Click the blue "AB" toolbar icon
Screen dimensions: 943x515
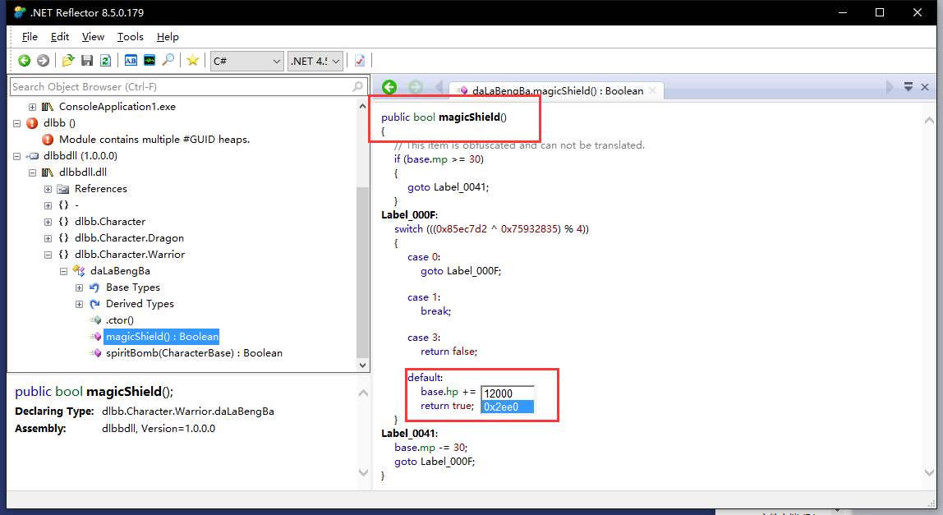point(131,60)
